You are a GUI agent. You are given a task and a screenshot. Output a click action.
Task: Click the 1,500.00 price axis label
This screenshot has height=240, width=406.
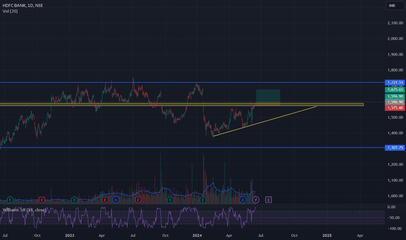coord(395,117)
